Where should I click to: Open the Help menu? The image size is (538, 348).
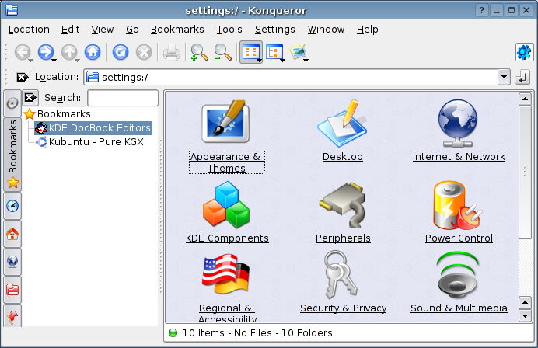[367, 30]
